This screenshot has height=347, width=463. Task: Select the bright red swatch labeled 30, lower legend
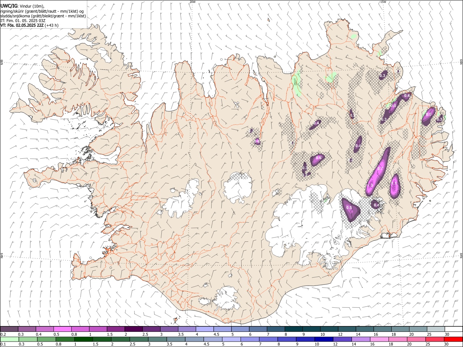(x=453, y=339)
